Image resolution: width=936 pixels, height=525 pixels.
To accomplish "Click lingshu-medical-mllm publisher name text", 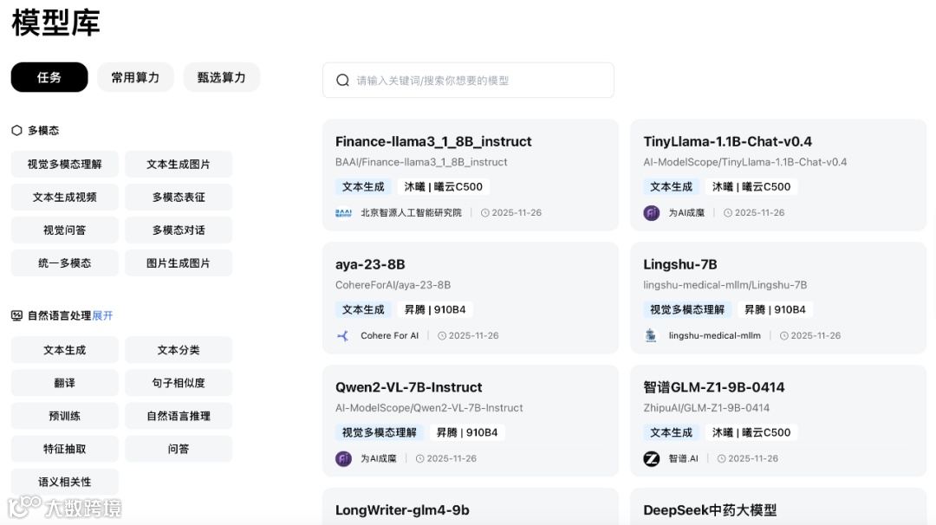I will click(714, 335).
